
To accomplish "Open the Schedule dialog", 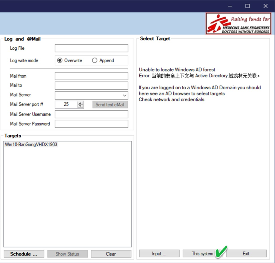I will coord(24,254).
